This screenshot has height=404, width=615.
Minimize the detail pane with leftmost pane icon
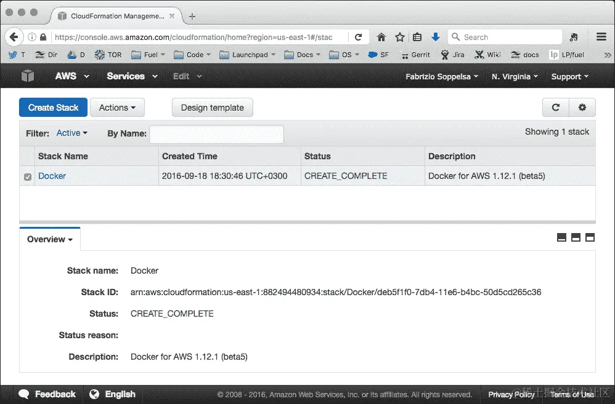click(561, 237)
